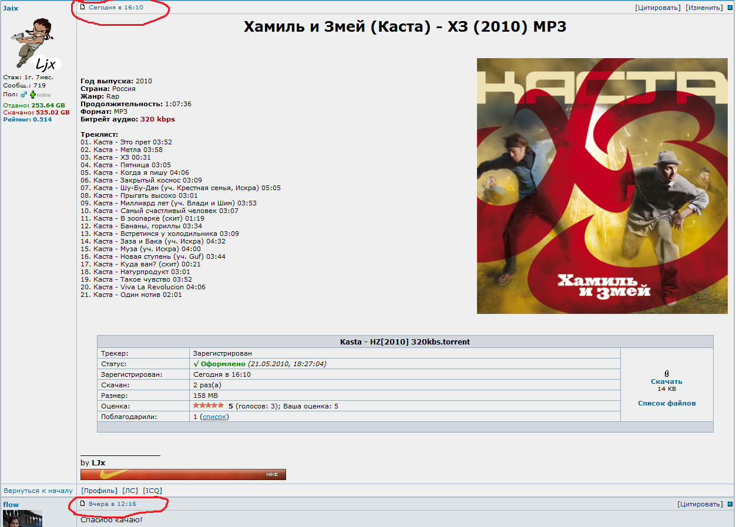The height and width of the screenshot is (527, 736).
Task: Click Цитировать on Jaix's post
Action: pyautogui.click(x=658, y=8)
